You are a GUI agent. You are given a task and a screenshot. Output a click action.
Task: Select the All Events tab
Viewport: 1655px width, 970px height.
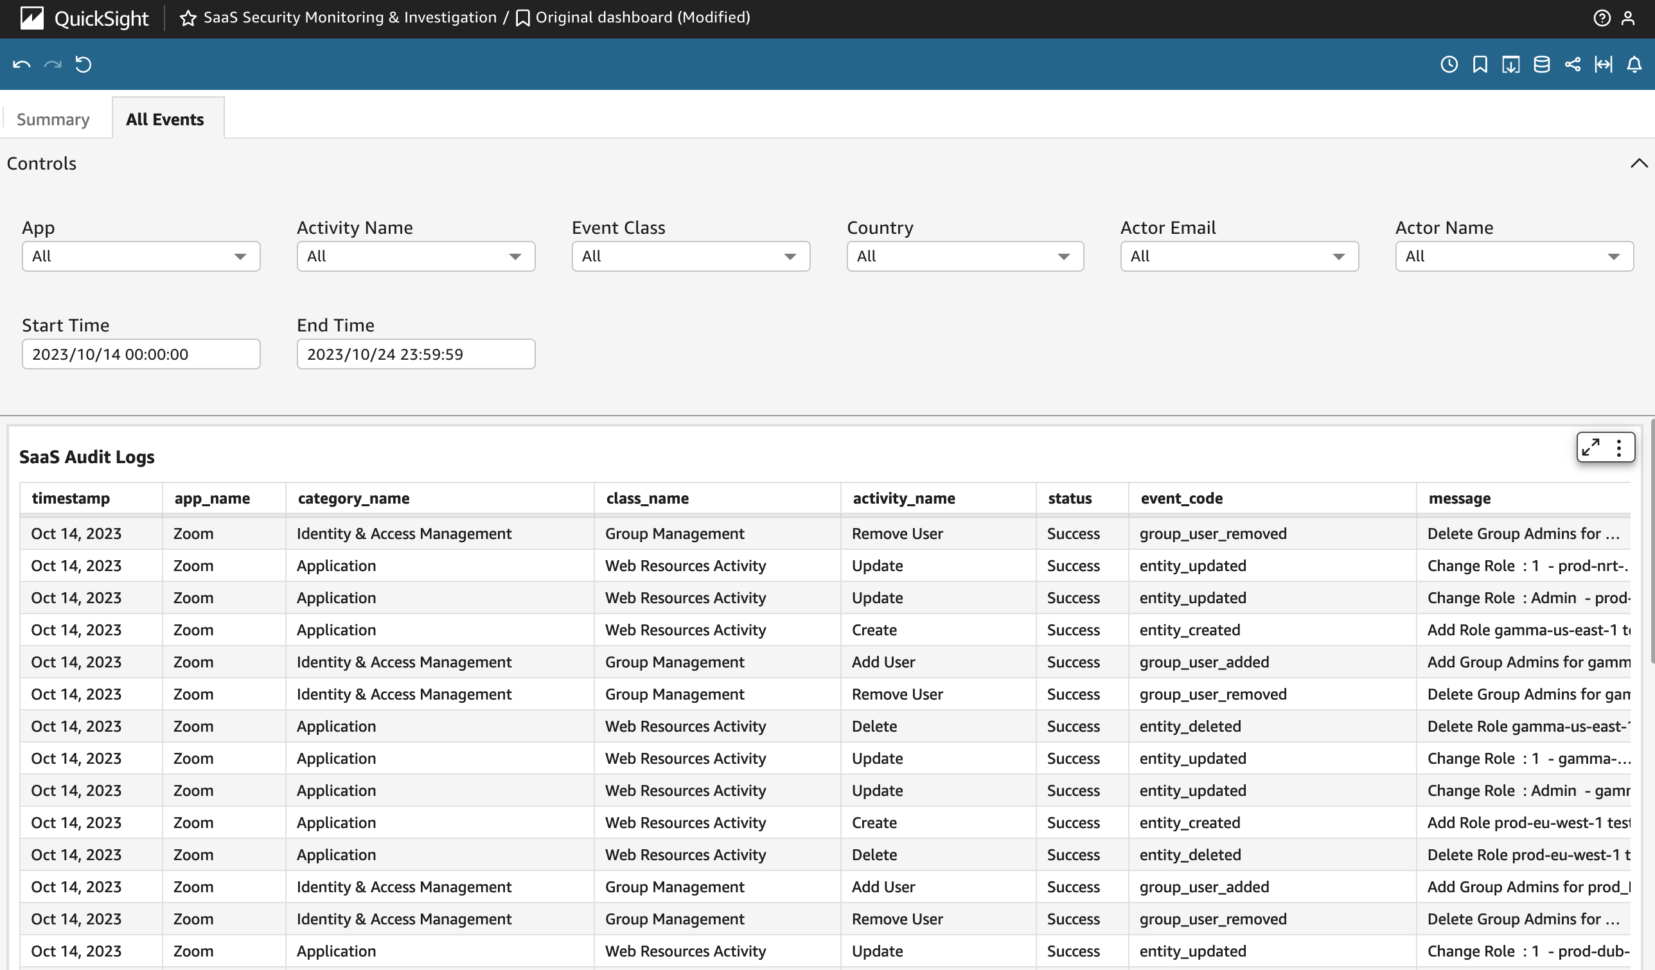coord(165,119)
